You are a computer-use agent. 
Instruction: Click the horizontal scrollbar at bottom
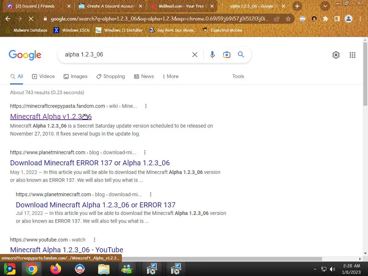222,259
